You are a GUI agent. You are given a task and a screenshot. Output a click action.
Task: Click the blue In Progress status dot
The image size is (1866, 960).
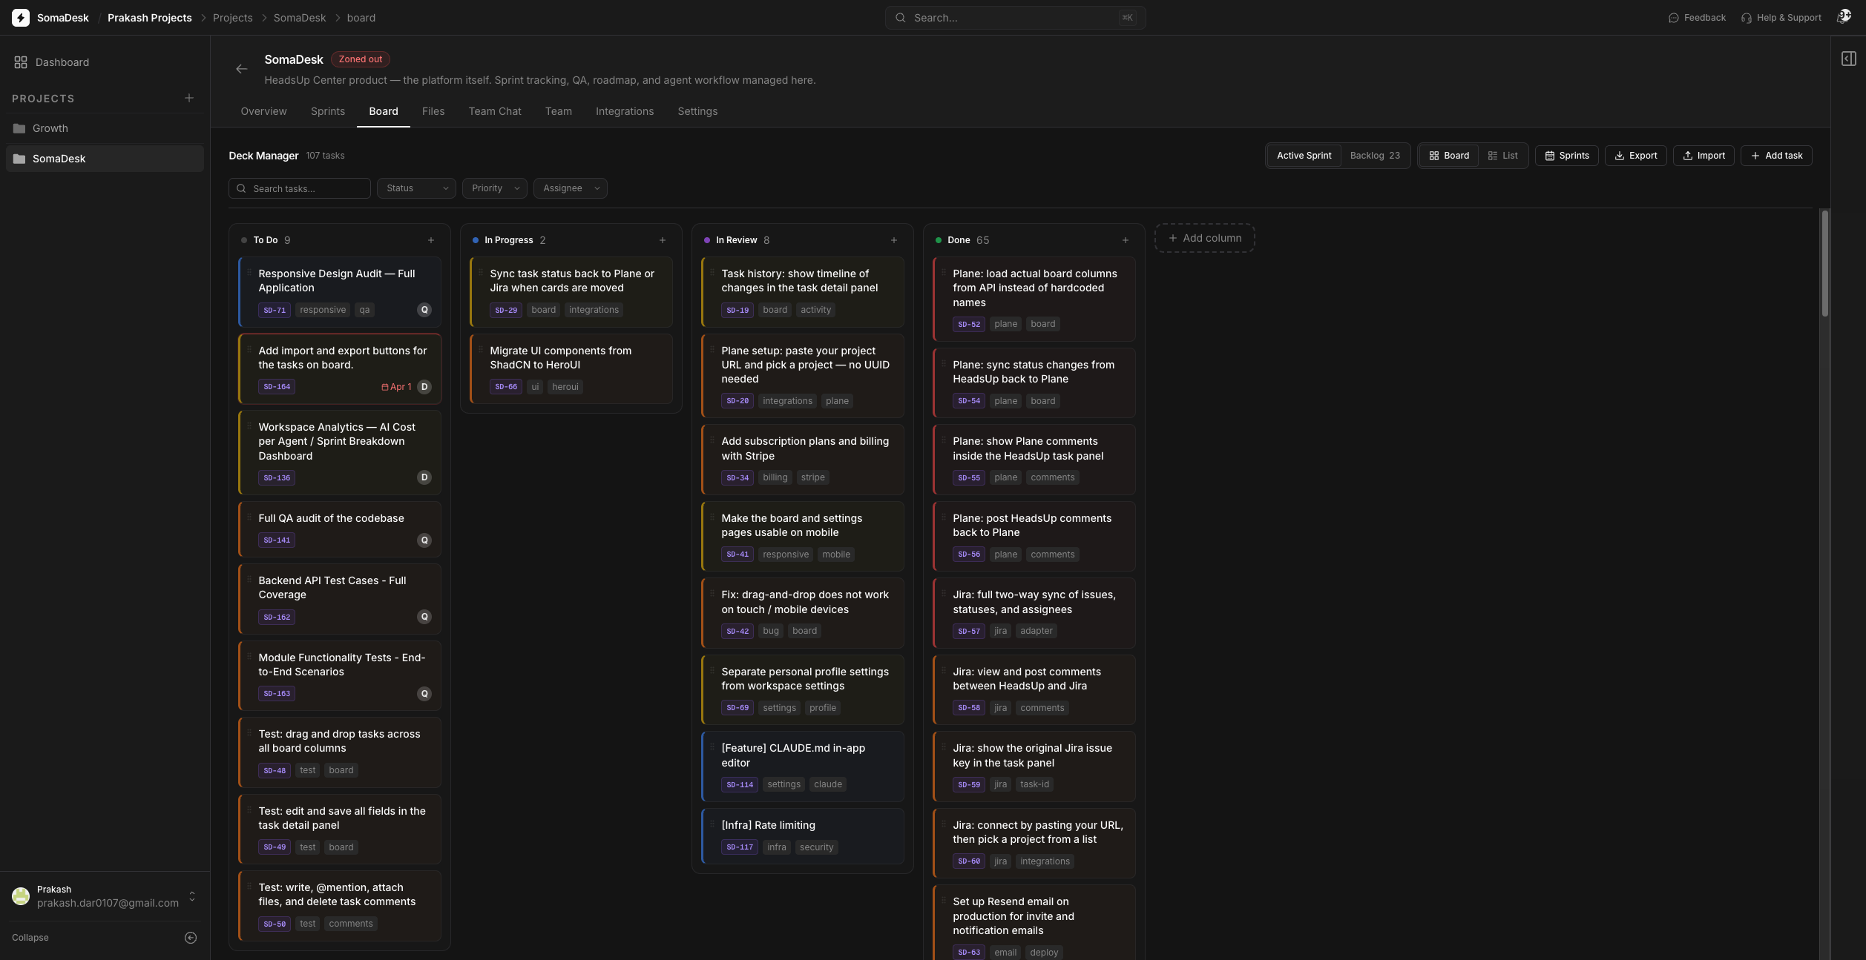(476, 240)
